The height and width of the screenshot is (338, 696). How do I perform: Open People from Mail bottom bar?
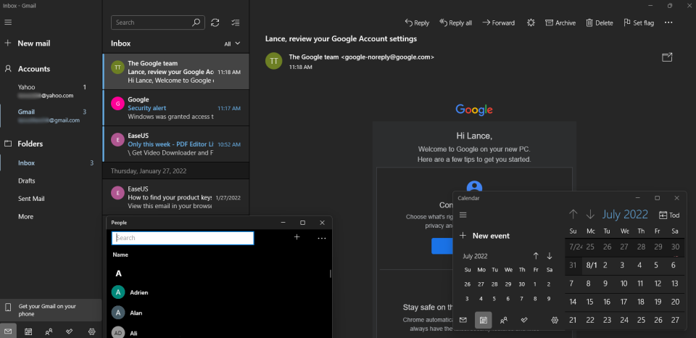coord(49,331)
